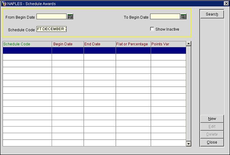This screenshot has width=230, height=155.
Task: Click the Search button
Action: pos(212,14)
